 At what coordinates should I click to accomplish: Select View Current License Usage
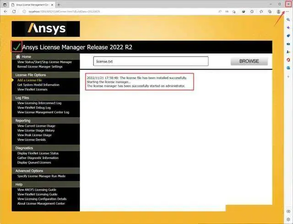click(x=36, y=126)
